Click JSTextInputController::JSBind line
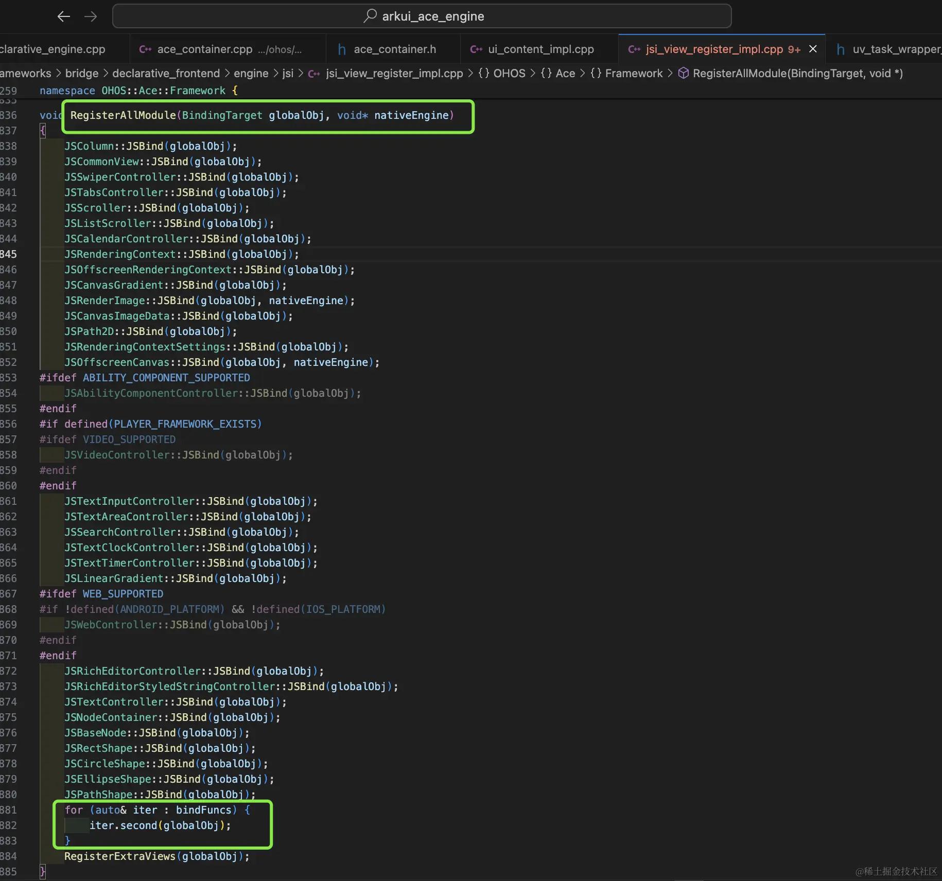Image resolution: width=942 pixels, height=881 pixels. click(190, 501)
